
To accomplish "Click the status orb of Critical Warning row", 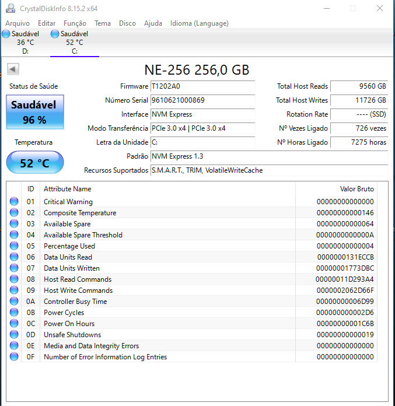I will (14, 201).
